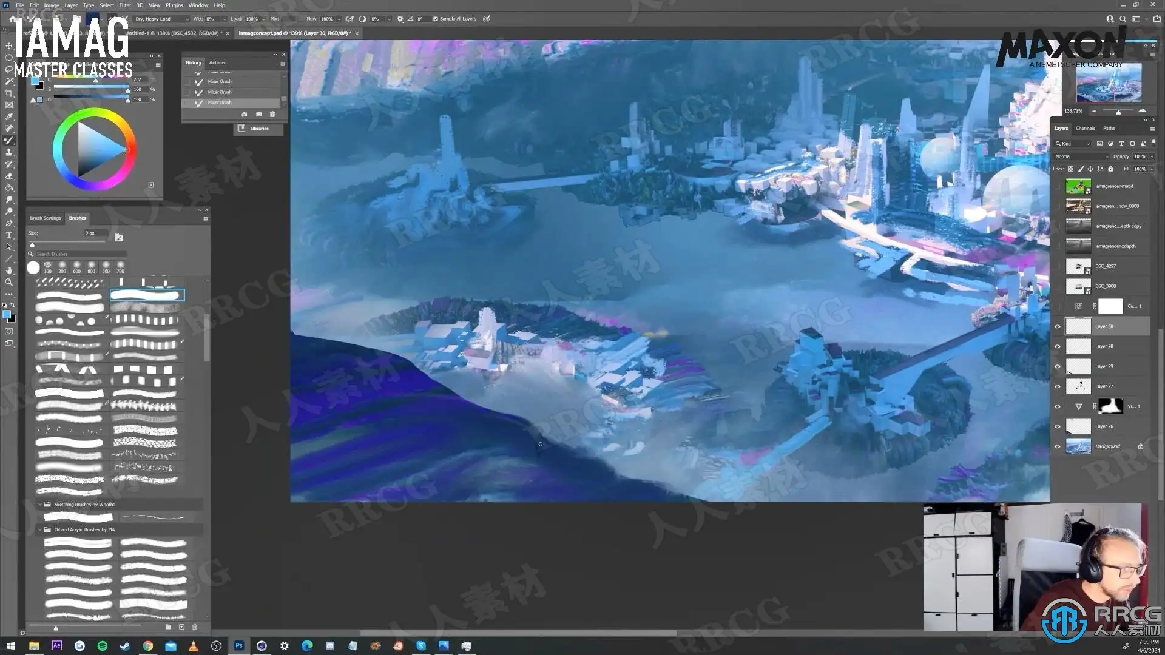Hide Layer 28 visibility eye
Viewport: 1165px width, 655px height.
[x=1058, y=346]
